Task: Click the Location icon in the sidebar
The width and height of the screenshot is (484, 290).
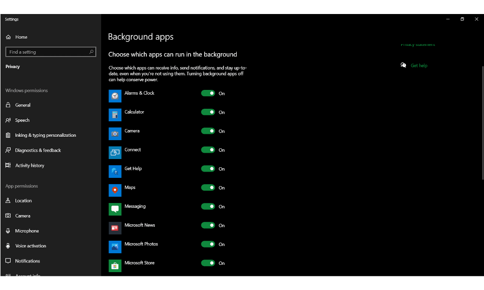Action: pos(8,200)
